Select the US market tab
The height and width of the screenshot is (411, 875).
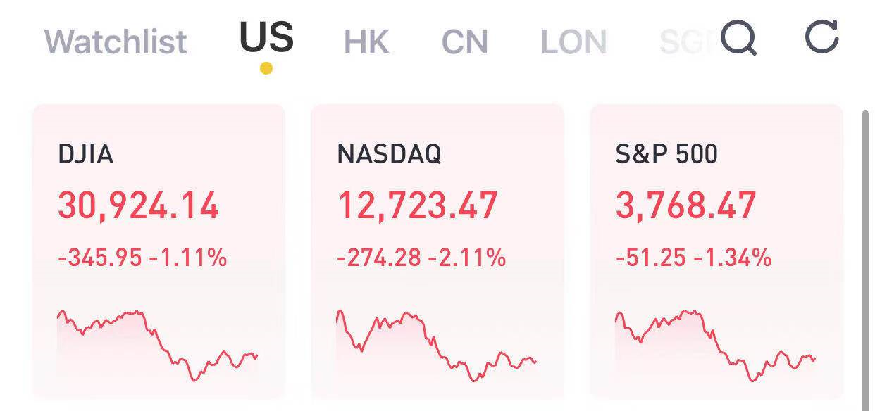click(266, 38)
